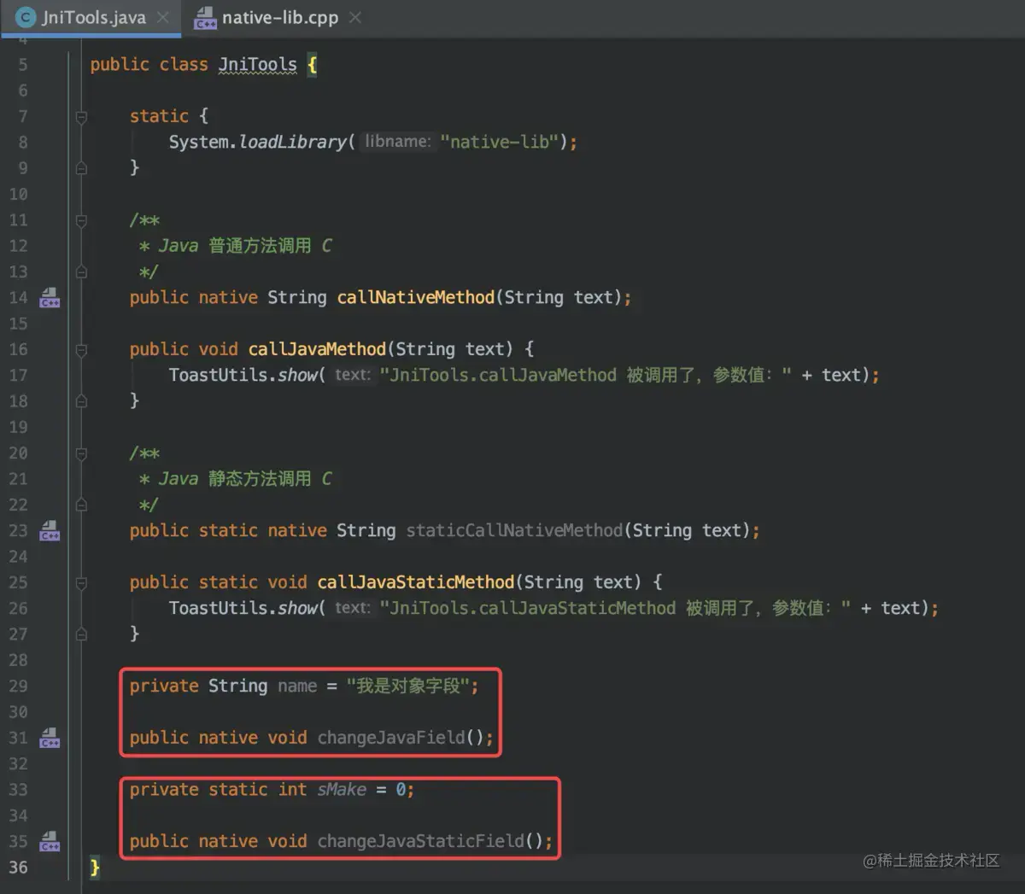Click comment fold end marker at line 22

coord(81,505)
